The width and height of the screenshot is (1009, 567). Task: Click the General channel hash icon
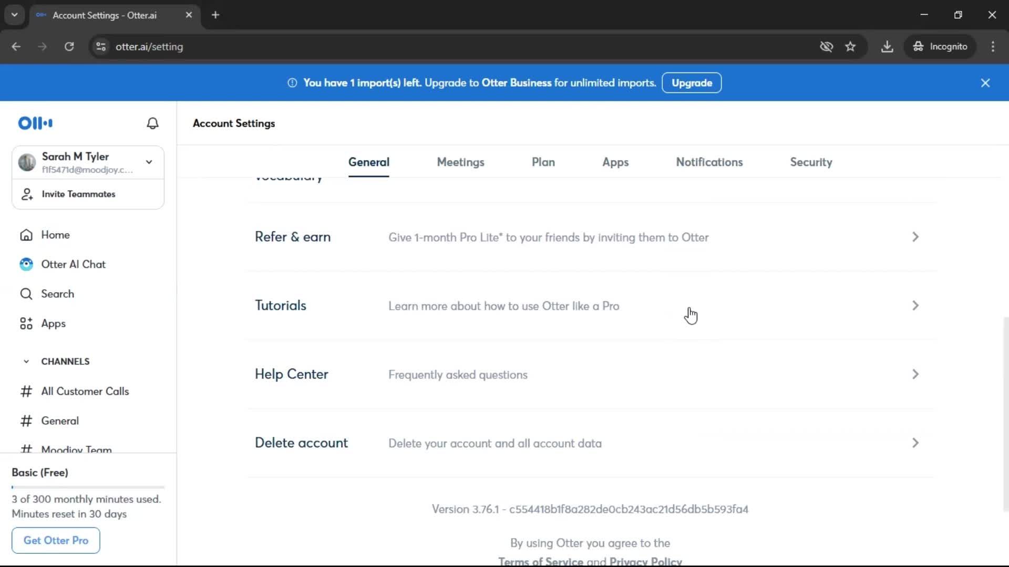(26, 421)
